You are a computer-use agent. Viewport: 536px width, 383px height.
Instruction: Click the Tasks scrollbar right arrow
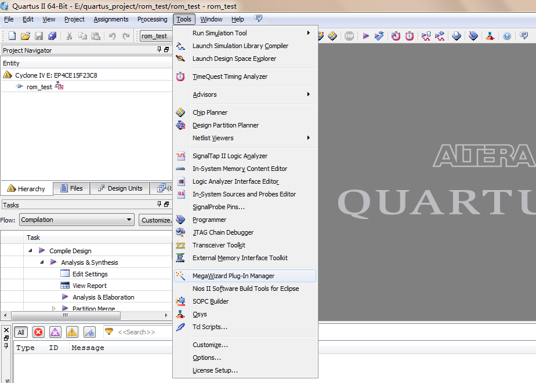point(166,315)
